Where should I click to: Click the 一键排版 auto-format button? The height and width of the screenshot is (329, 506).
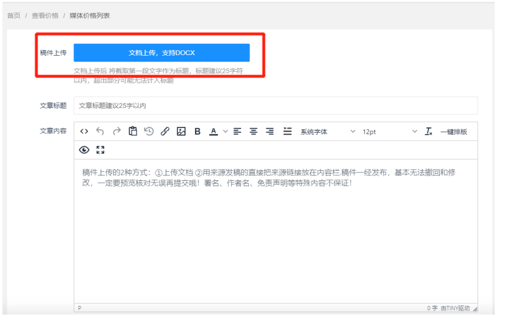pos(454,132)
